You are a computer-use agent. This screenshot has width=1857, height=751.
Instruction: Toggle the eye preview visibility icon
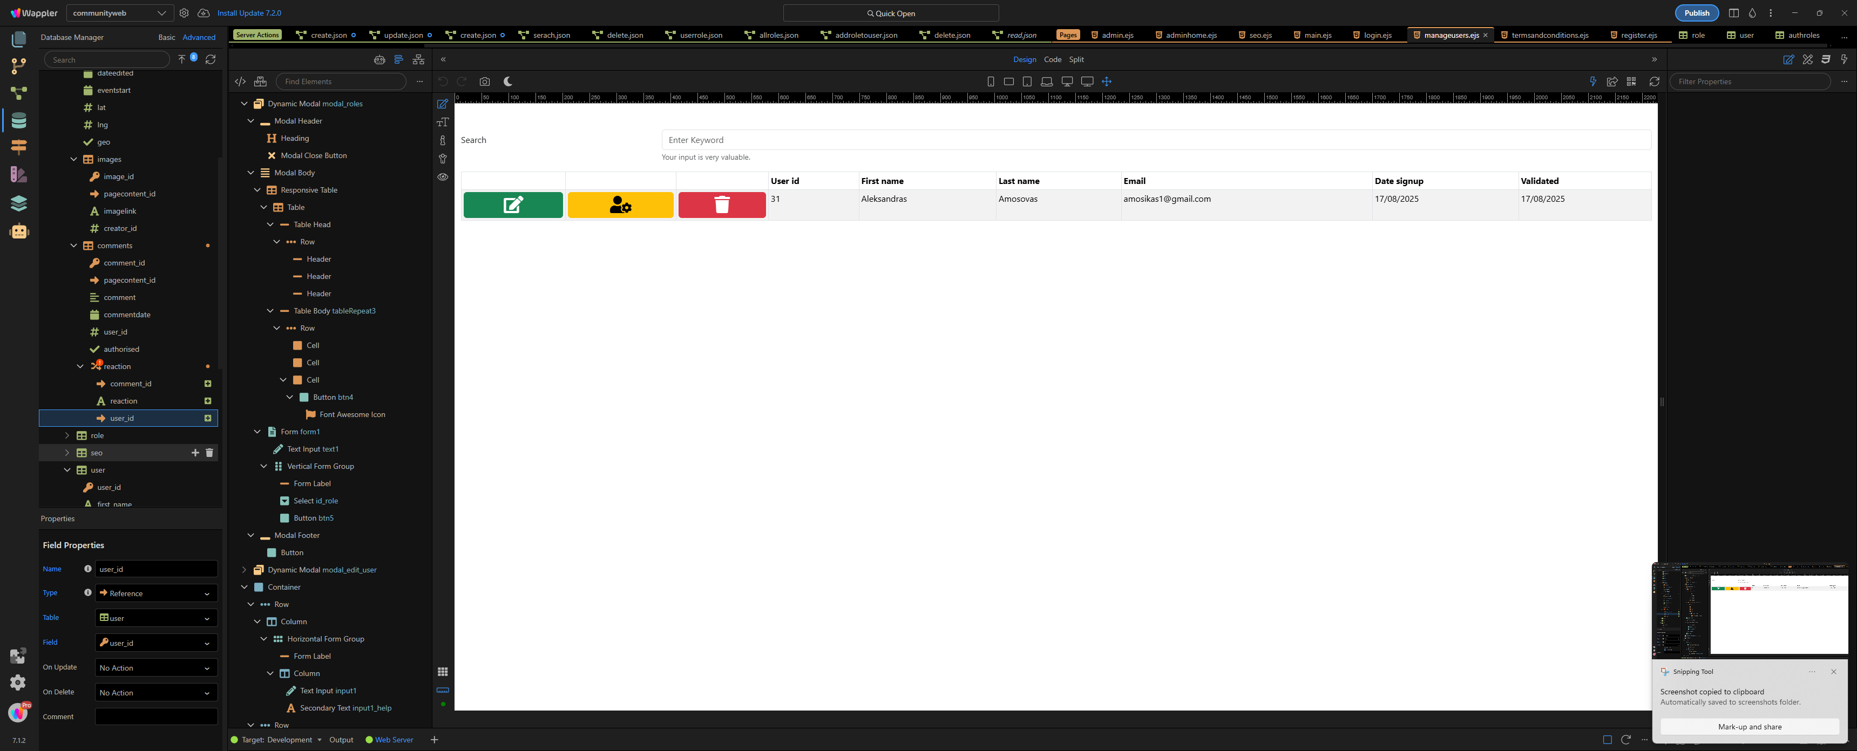(443, 176)
